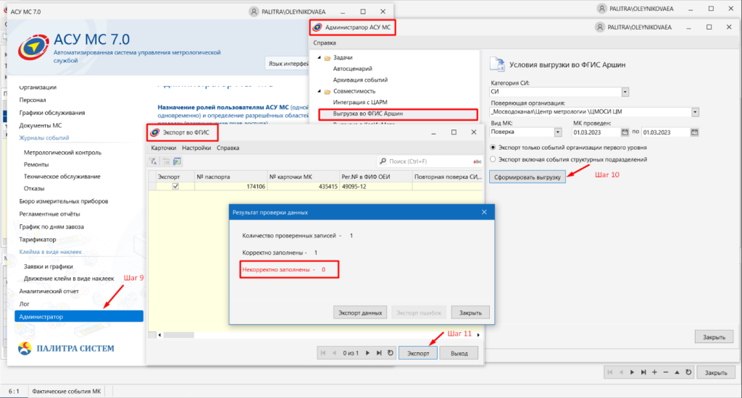Click Закрыть in the Результат проверки данных dialog
The height and width of the screenshot is (398, 742).
(x=470, y=313)
